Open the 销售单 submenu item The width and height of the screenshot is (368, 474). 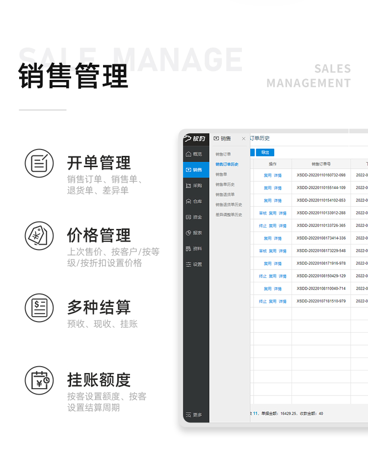click(221, 175)
